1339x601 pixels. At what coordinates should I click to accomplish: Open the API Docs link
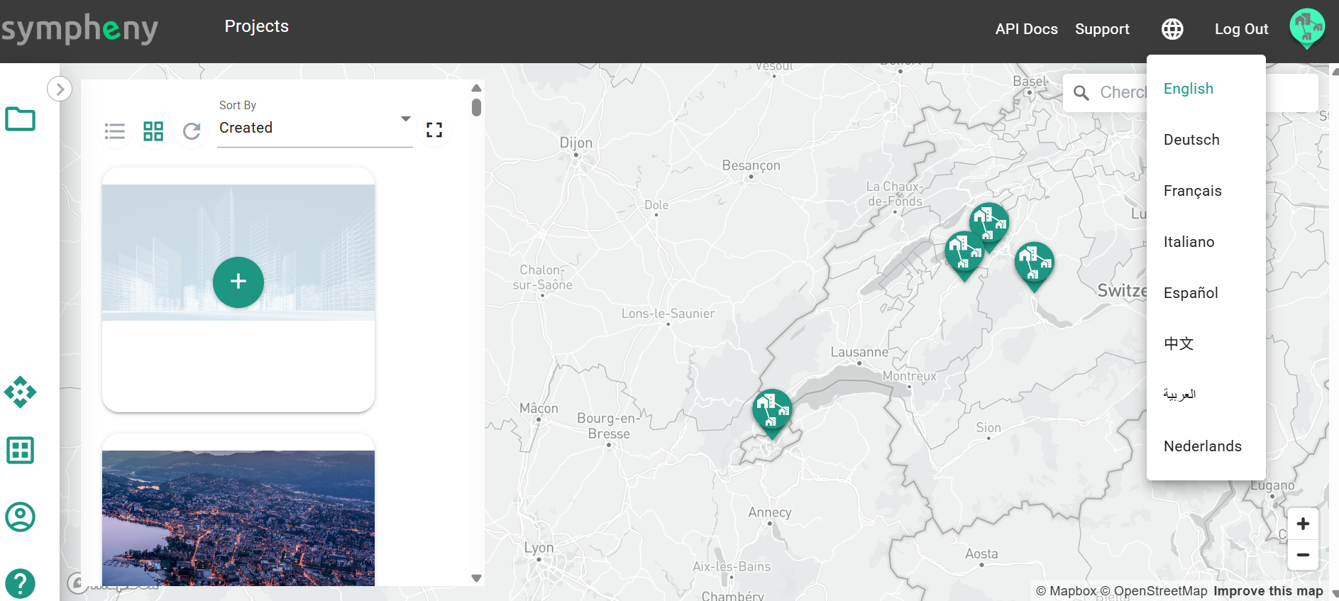click(x=1026, y=29)
